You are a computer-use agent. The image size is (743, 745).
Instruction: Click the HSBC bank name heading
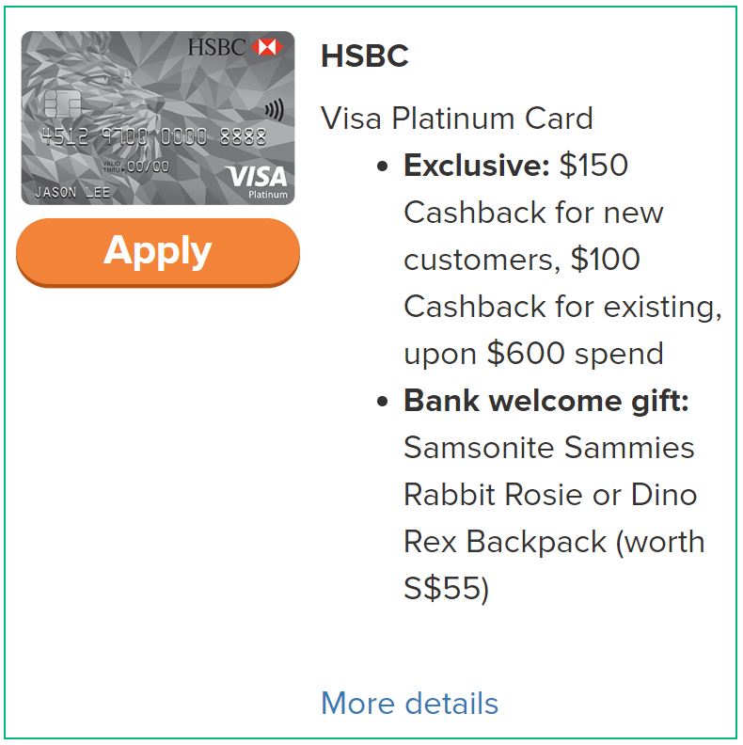365,56
